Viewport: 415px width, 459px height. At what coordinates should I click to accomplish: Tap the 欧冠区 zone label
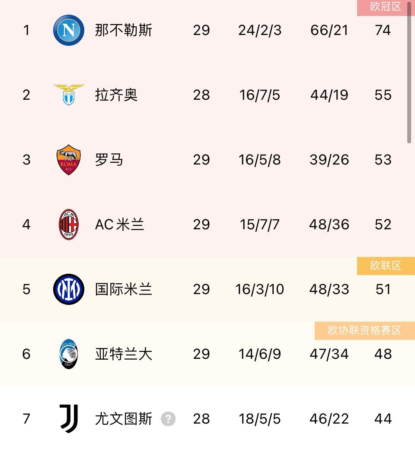point(386,7)
